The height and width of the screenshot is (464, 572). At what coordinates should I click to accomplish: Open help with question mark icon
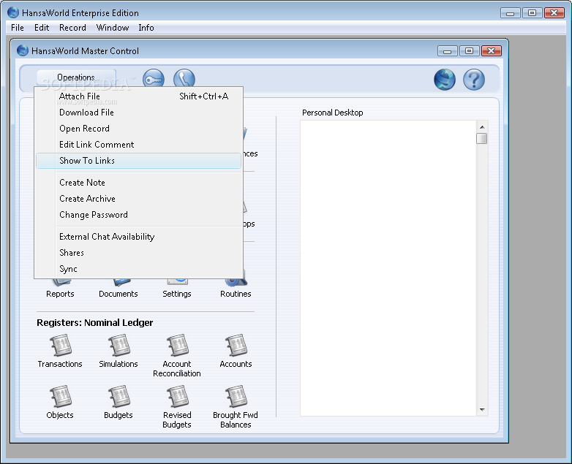474,80
